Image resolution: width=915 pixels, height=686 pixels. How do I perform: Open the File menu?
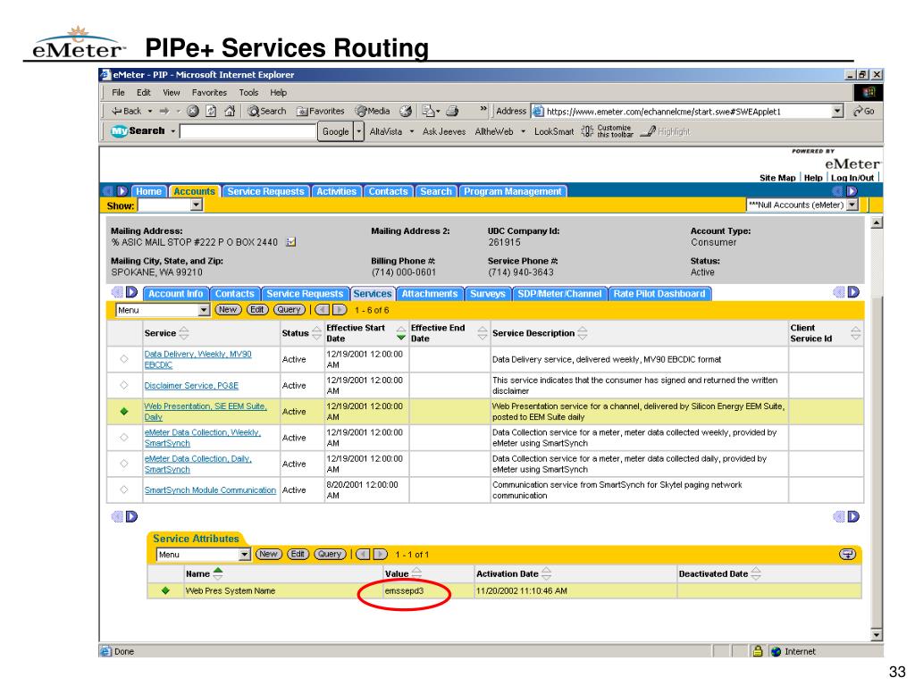pyautogui.click(x=119, y=92)
